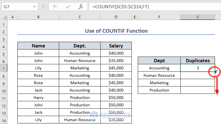Click row 4 header
This screenshot has width=221, height=124.
pyautogui.click(x=4, y=46)
